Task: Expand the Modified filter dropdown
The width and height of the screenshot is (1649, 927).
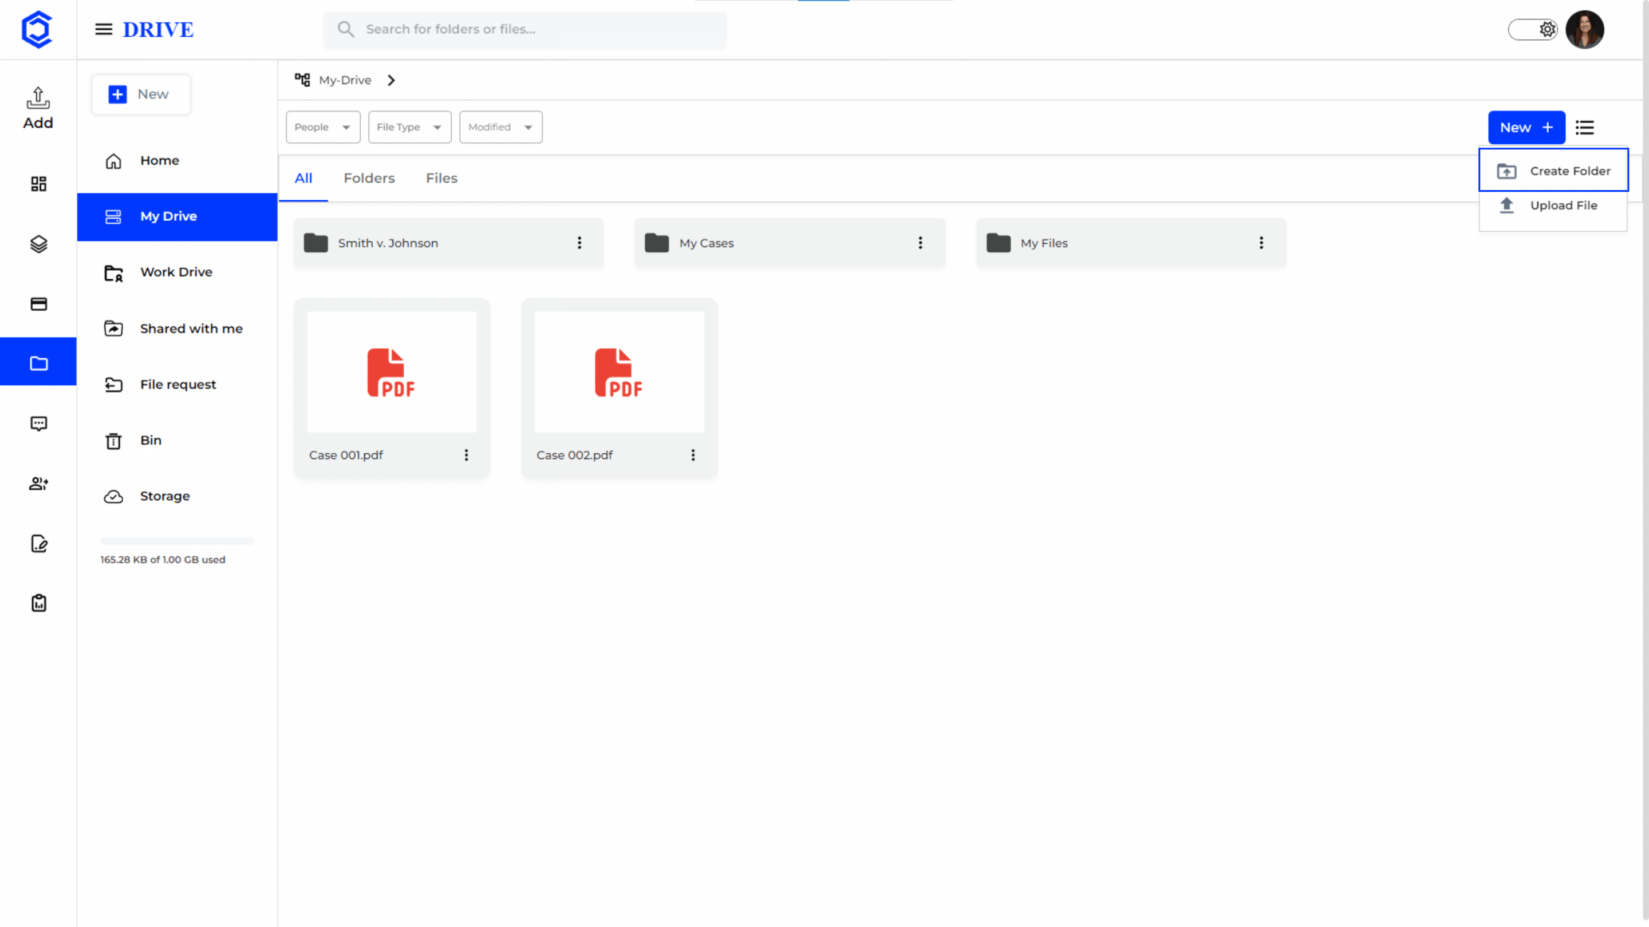Action: pyautogui.click(x=500, y=126)
